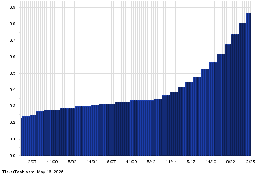Select the 11/14 x-axis date label
The width and height of the screenshot is (265, 174).
click(x=171, y=162)
